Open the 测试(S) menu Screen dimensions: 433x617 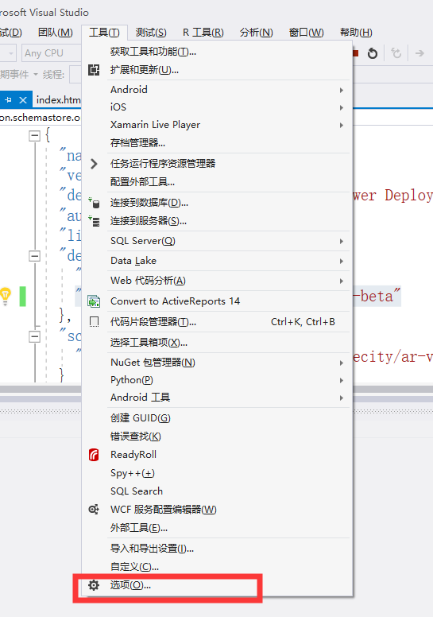click(151, 33)
